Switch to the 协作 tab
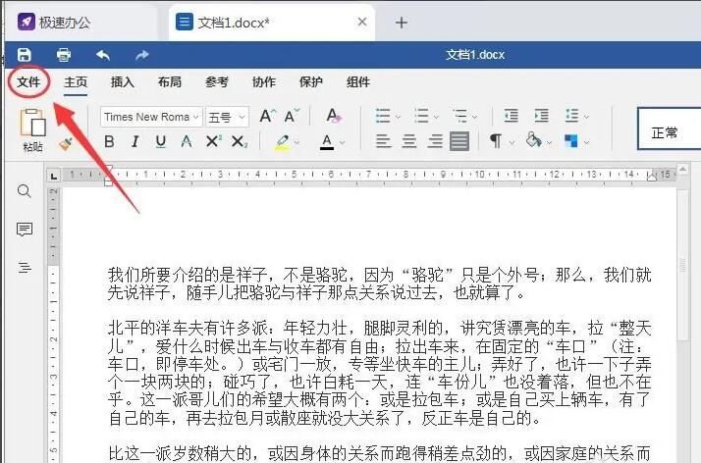 pyautogui.click(x=264, y=81)
